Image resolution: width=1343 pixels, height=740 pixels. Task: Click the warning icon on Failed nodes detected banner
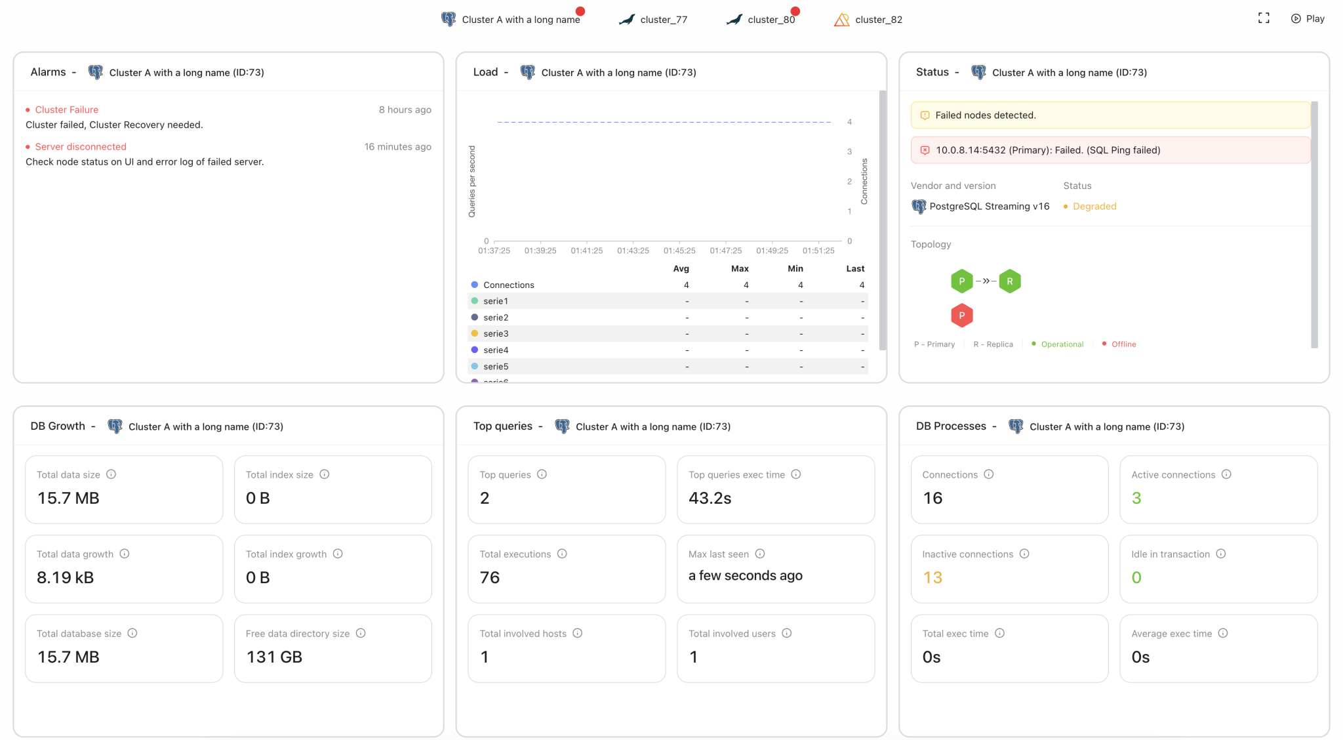coord(925,115)
